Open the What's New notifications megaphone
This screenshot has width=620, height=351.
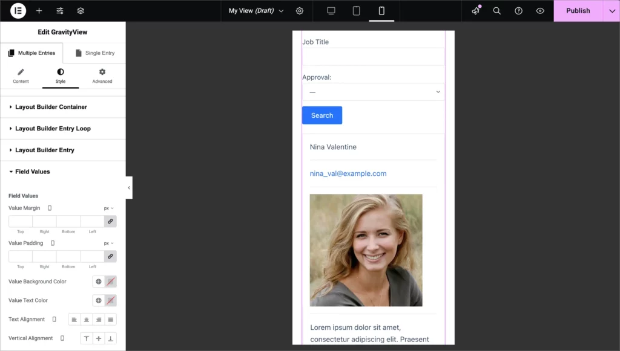(475, 10)
